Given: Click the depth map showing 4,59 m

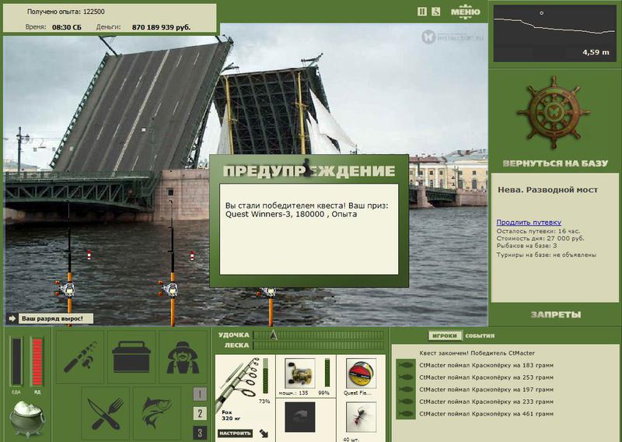Looking at the screenshot, I should pos(554,33).
